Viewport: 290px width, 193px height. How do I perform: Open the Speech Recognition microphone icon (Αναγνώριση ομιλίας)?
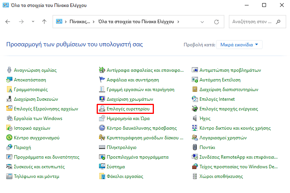[x=9, y=70]
